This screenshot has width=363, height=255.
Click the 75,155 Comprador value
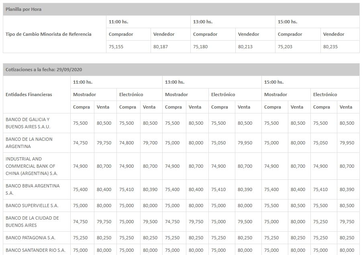[x=116, y=47]
